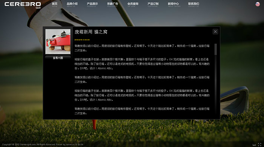Navigate to 产品订制 Customize
This screenshot has height=147, width=264.
tap(153, 5)
